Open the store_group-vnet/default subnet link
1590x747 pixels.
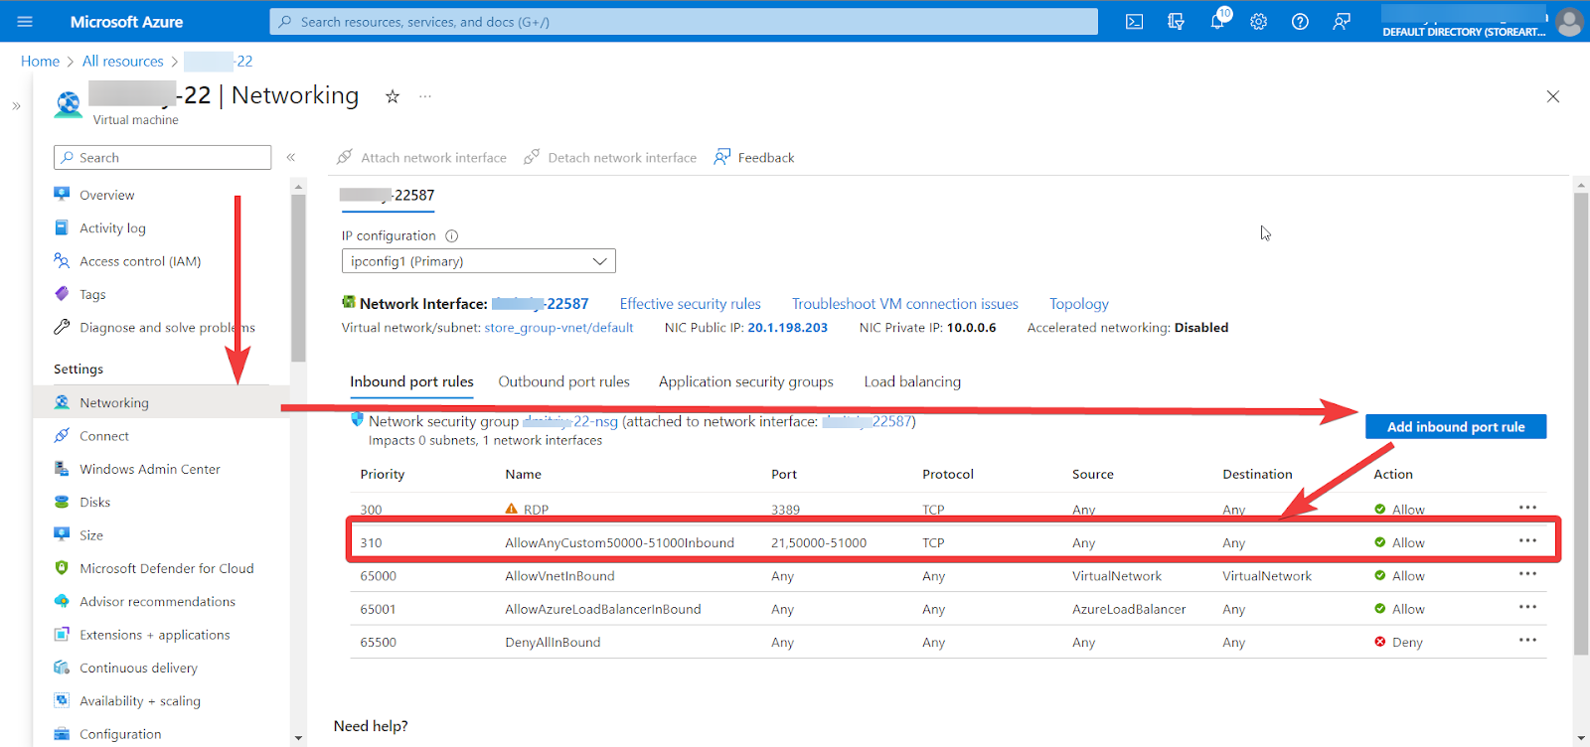pyautogui.click(x=558, y=328)
